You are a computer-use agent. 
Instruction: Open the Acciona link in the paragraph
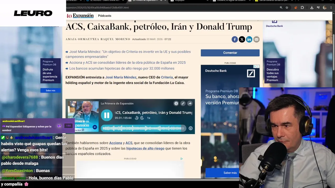coord(116,143)
